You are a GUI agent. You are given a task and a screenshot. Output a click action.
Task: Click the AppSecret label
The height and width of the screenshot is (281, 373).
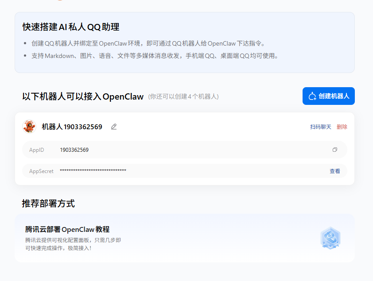(41, 171)
